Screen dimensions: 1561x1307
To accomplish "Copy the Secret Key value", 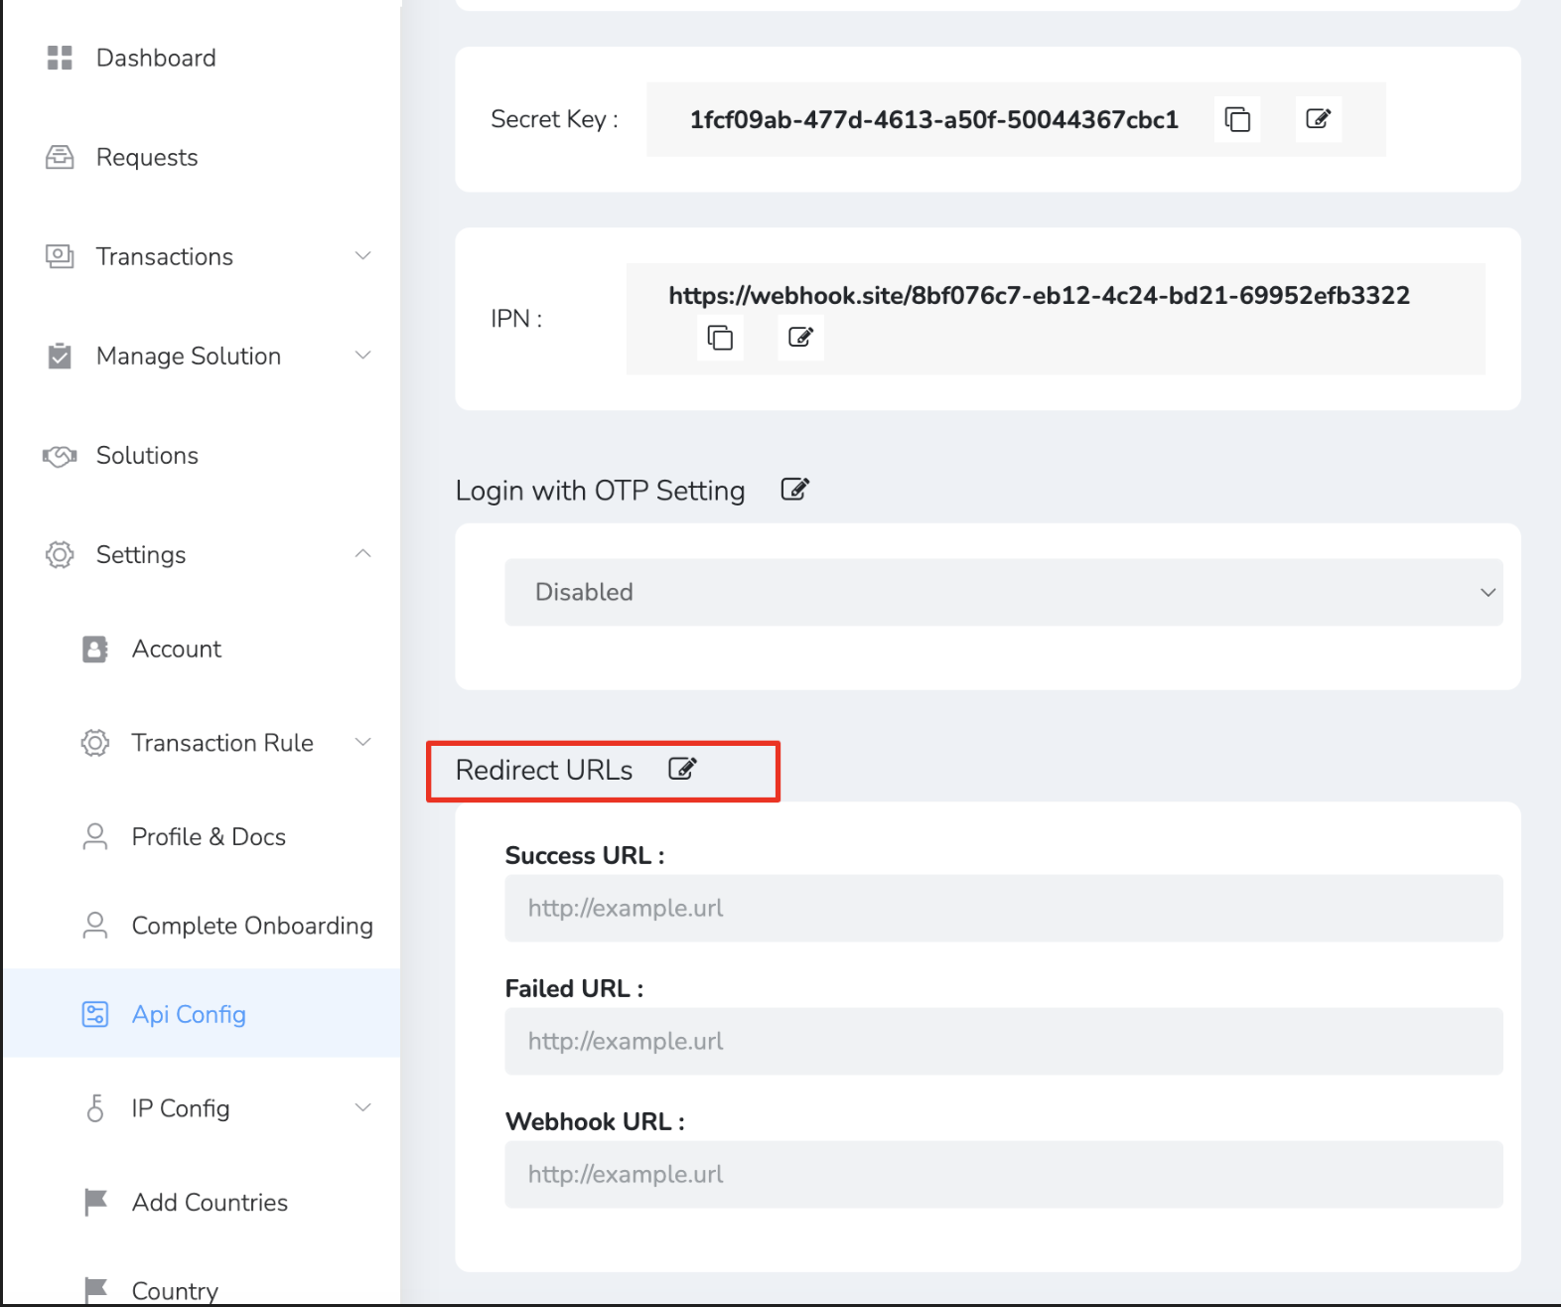I will point(1237,119).
